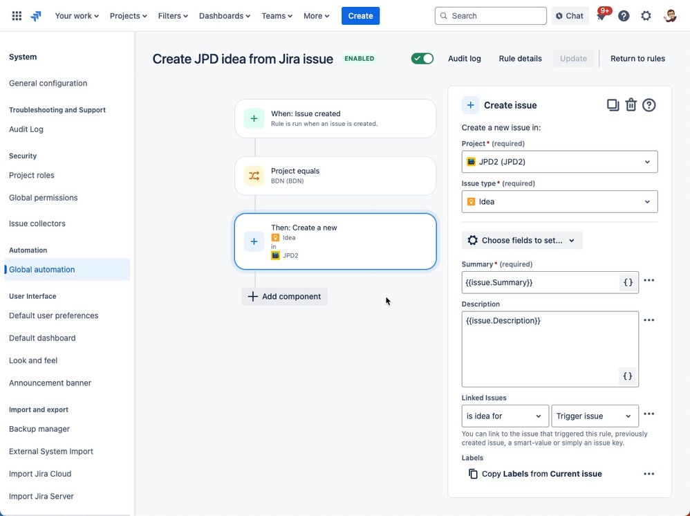The height and width of the screenshot is (516, 690).
Task: Select Global automation in sidebar
Action: [67, 270]
